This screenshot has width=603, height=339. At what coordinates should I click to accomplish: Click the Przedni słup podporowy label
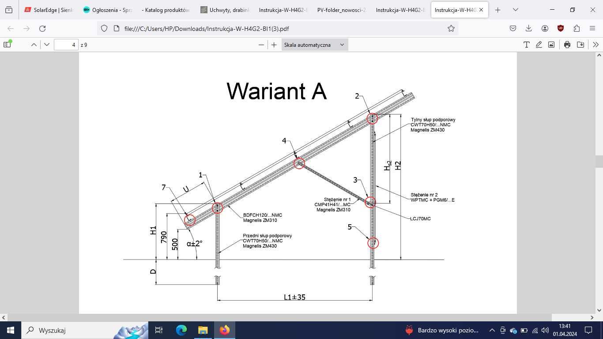[267, 236]
